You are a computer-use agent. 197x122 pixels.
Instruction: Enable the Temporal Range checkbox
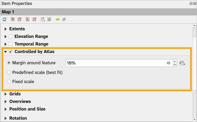(x=10, y=44)
